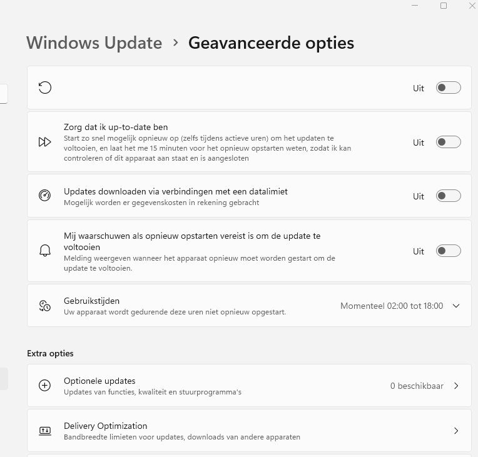Click the plus-circle icon for Optionele updates
Image resolution: width=478 pixels, height=457 pixels.
click(x=45, y=386)
